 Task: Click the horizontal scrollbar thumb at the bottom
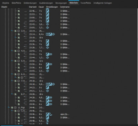coord(11,126)
